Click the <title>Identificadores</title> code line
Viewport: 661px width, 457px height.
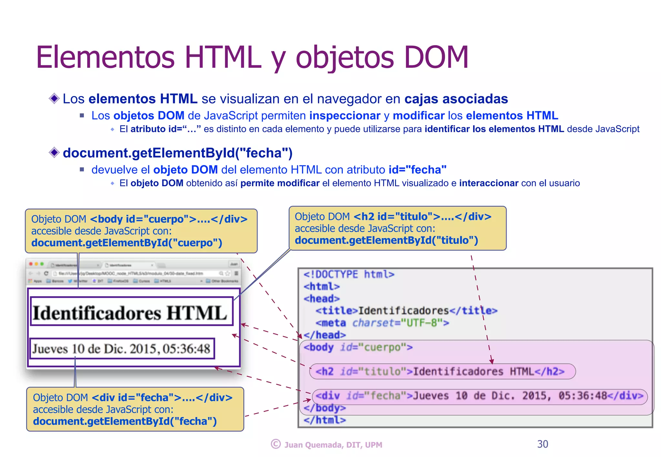click(406, 310)
